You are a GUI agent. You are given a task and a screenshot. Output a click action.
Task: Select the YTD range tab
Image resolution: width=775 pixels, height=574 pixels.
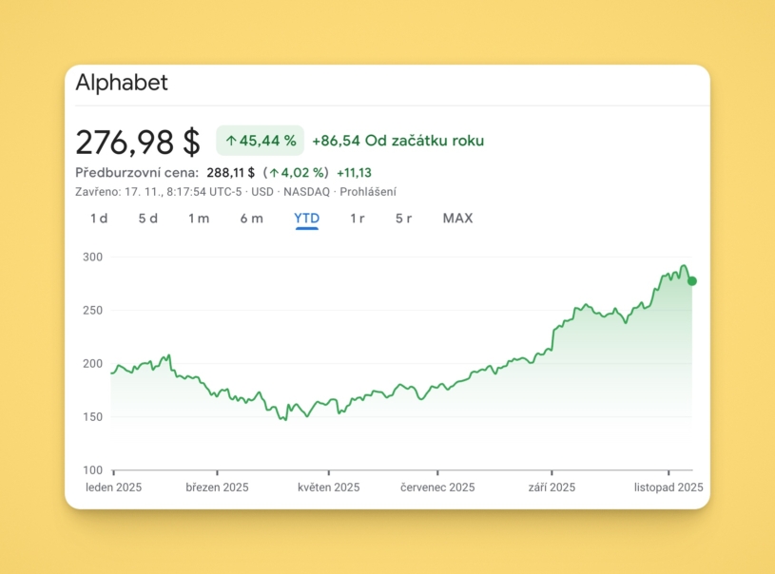tap(306, 219)
